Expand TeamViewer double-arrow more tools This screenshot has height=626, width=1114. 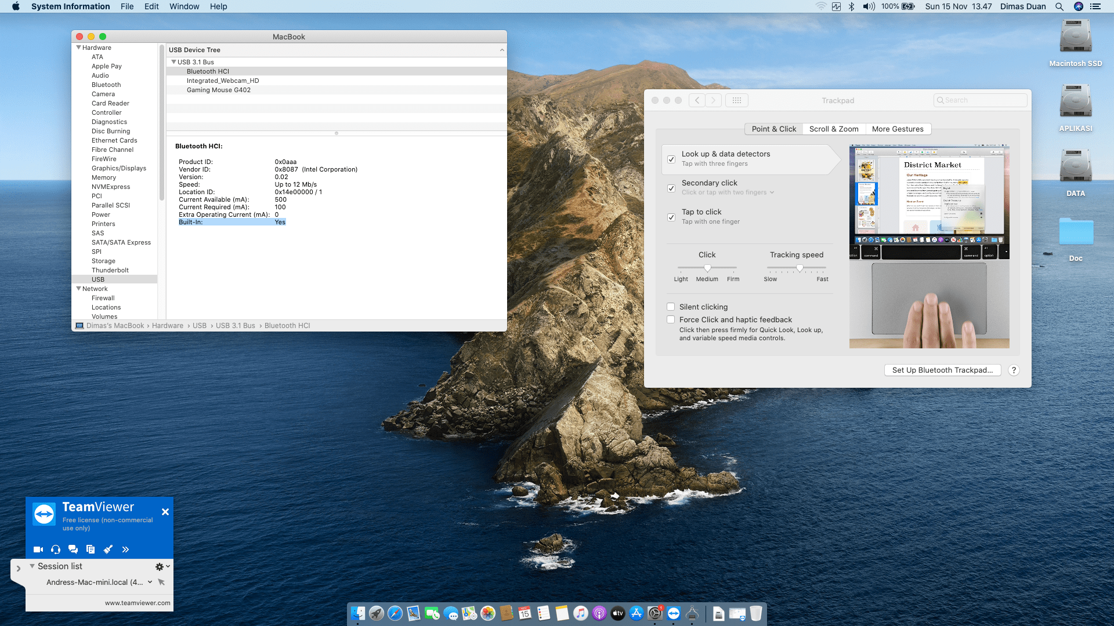[125, 549]
